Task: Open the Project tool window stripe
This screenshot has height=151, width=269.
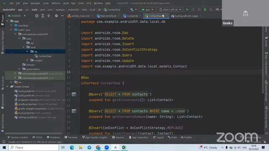Action: pyautogui.click(x=3, y=20)
